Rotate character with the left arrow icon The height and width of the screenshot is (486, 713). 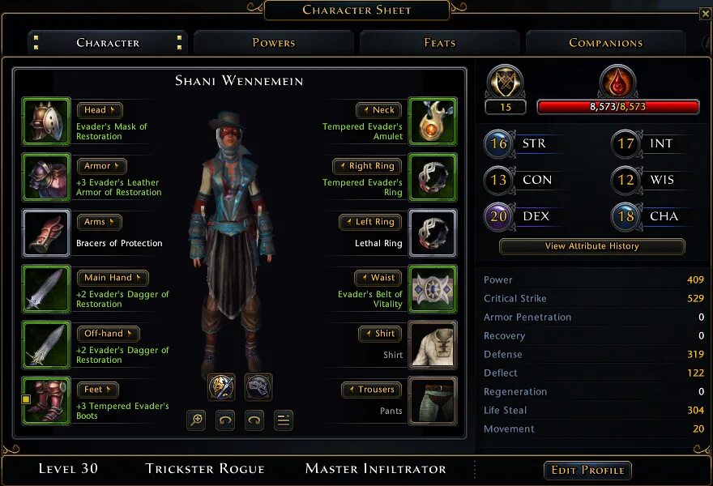click(x=225, y=420)
